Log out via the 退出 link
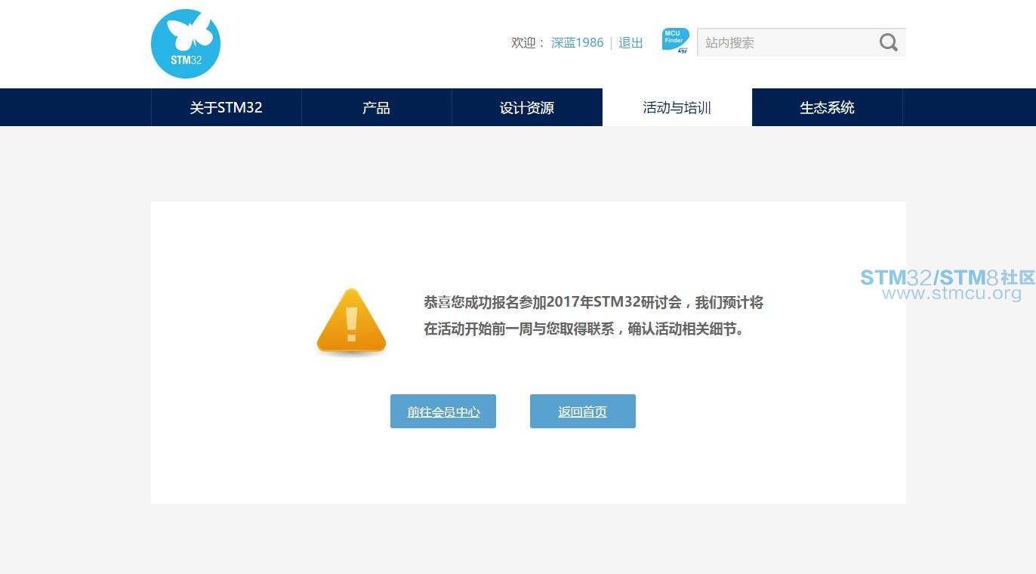The height and width of the screenshot is (574, 1036). 631,43
